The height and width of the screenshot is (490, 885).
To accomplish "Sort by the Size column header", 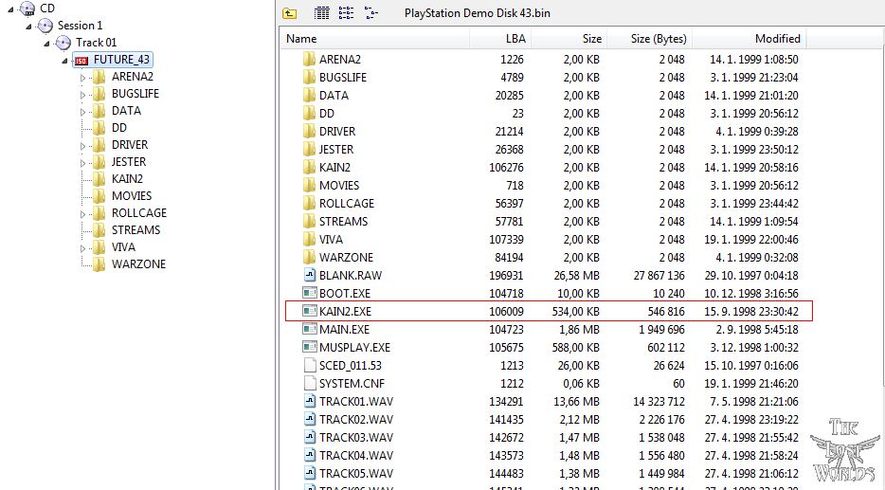I will click(x=569, y=39).
